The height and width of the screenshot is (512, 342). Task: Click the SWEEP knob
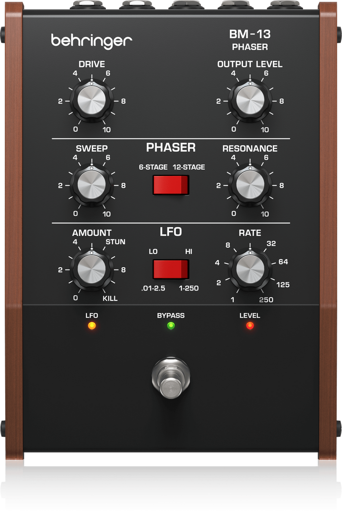point(92,185)
